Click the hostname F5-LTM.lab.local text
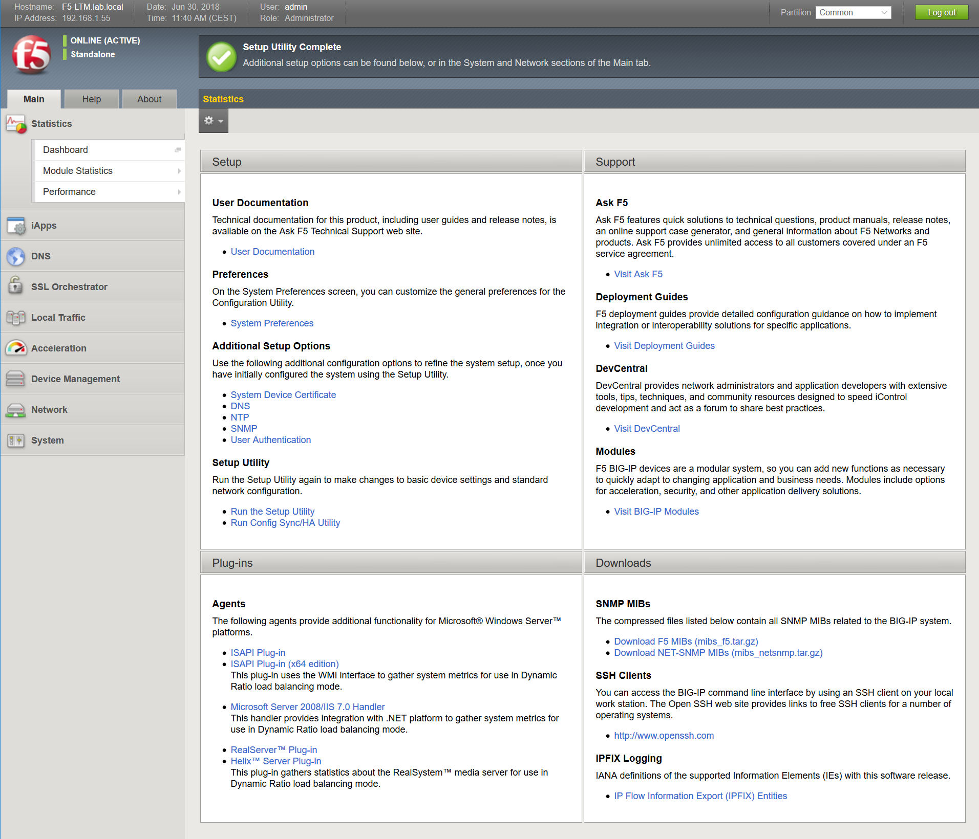The image size is (979, 839). pos(93,7)
